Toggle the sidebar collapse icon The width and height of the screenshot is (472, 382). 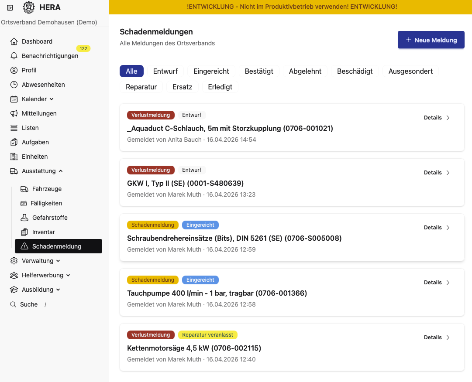(x=10, y=7)
